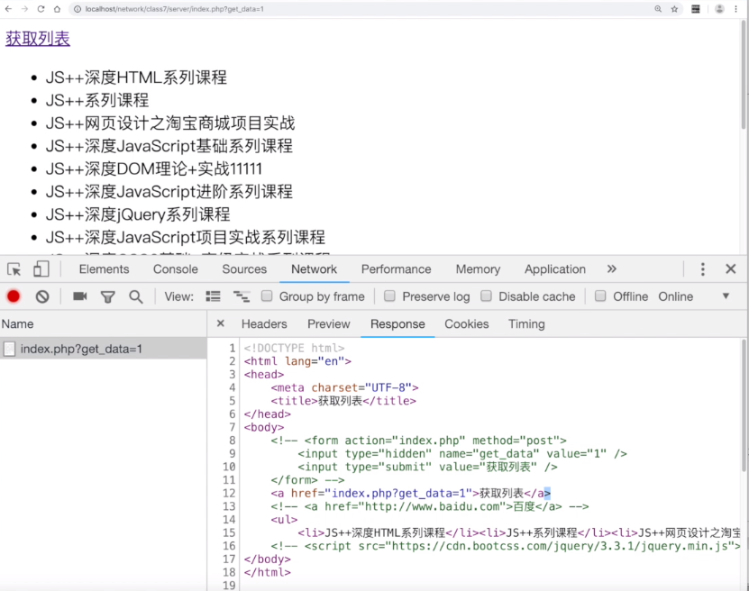Screen dimensions: 749x591
Task: Switch to the Performance tab
Action: click(x=396, y=269)
